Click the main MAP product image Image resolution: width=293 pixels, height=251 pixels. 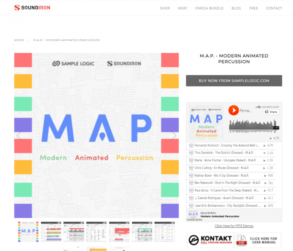click(97, 135)
